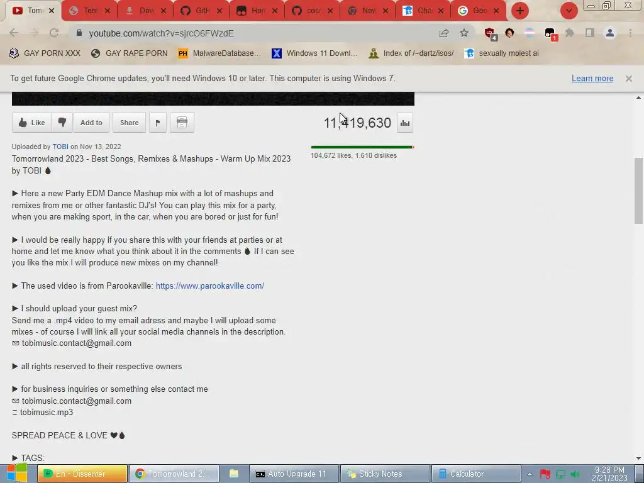Click Learn more about Chrome updates

(592, 79)
